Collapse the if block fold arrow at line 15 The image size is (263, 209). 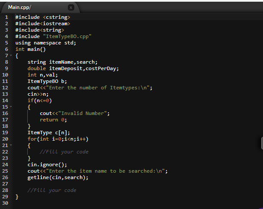pyautogui.click(x=11, y=106)
